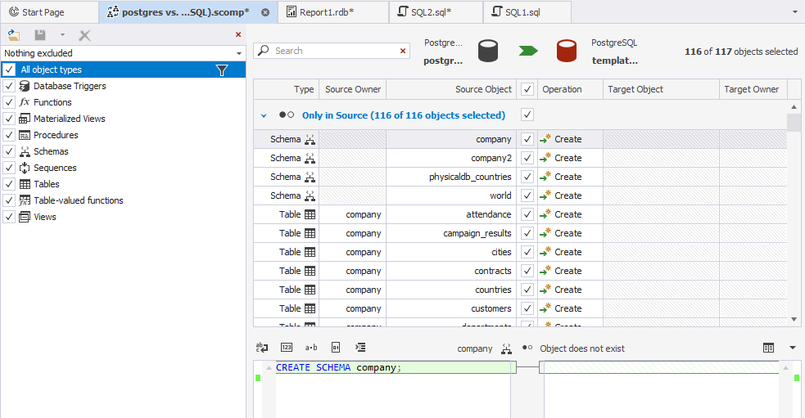This screenshot has width=805, height=418.
Task: Switch to the SQL2.sql tab
Action: [436, 11]
